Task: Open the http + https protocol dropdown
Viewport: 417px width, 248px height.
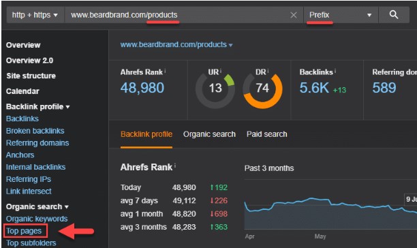Action: pos(35,15)
